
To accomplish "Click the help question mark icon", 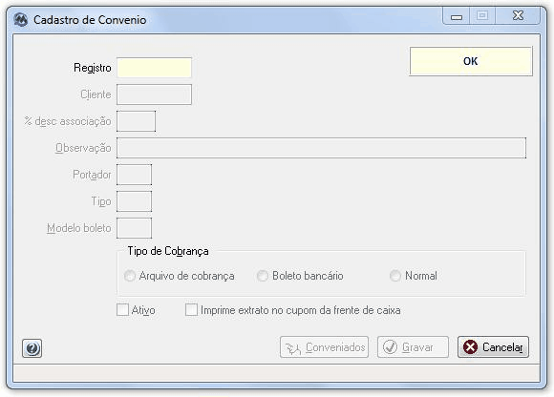I will [32, 348].
